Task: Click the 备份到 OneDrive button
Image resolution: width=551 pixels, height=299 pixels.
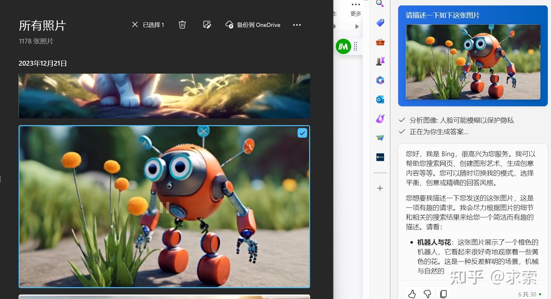Action: 253,25
